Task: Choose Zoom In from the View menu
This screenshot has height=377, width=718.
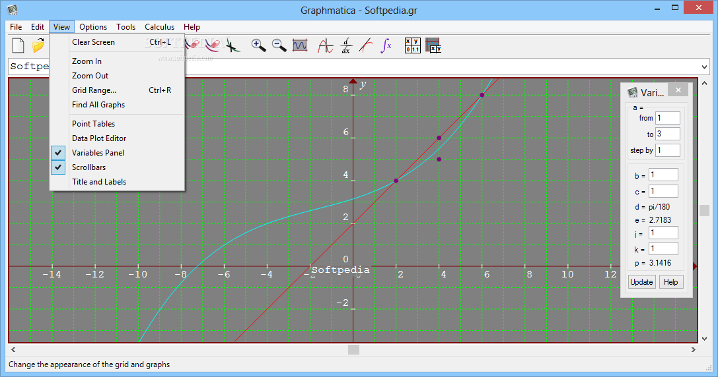Action: pos(117,61)
